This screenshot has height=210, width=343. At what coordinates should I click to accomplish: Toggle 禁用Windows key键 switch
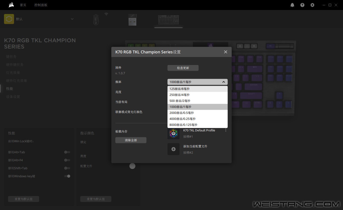(67, 176)
